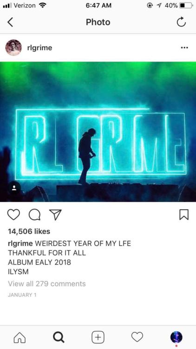Screen dimensions: 196x349
Task: Save post with bookmark icon
Action: [184, 215]
